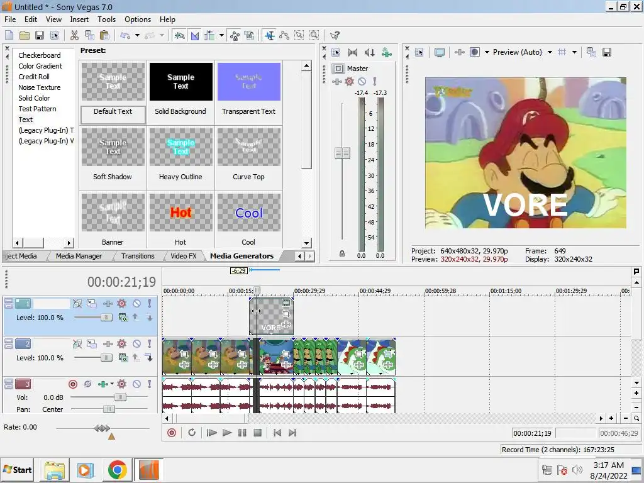
Task: Switch to the Video FX tab
Action: click(x=183, y=256)
